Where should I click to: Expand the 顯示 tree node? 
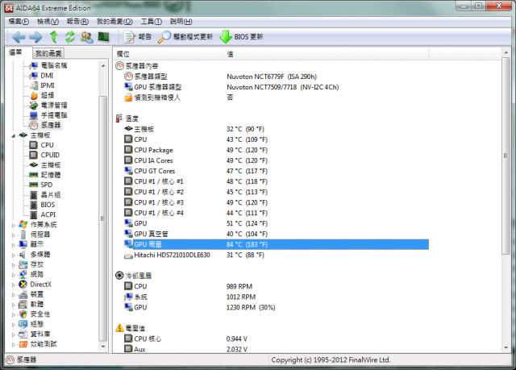coord(14,245)
